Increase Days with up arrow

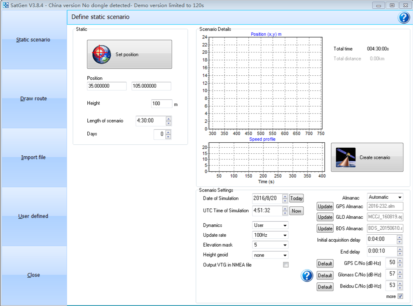click(x=168, y=132)
